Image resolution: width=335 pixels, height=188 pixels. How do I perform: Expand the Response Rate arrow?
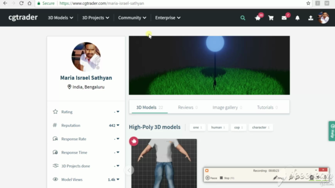(118, 139)
